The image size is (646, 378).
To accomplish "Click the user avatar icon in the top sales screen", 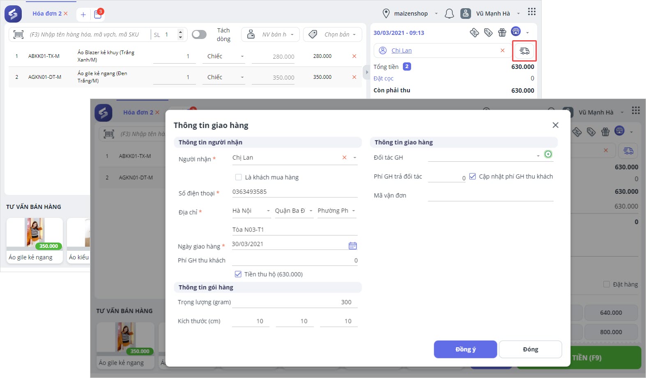I will [465, 14].
